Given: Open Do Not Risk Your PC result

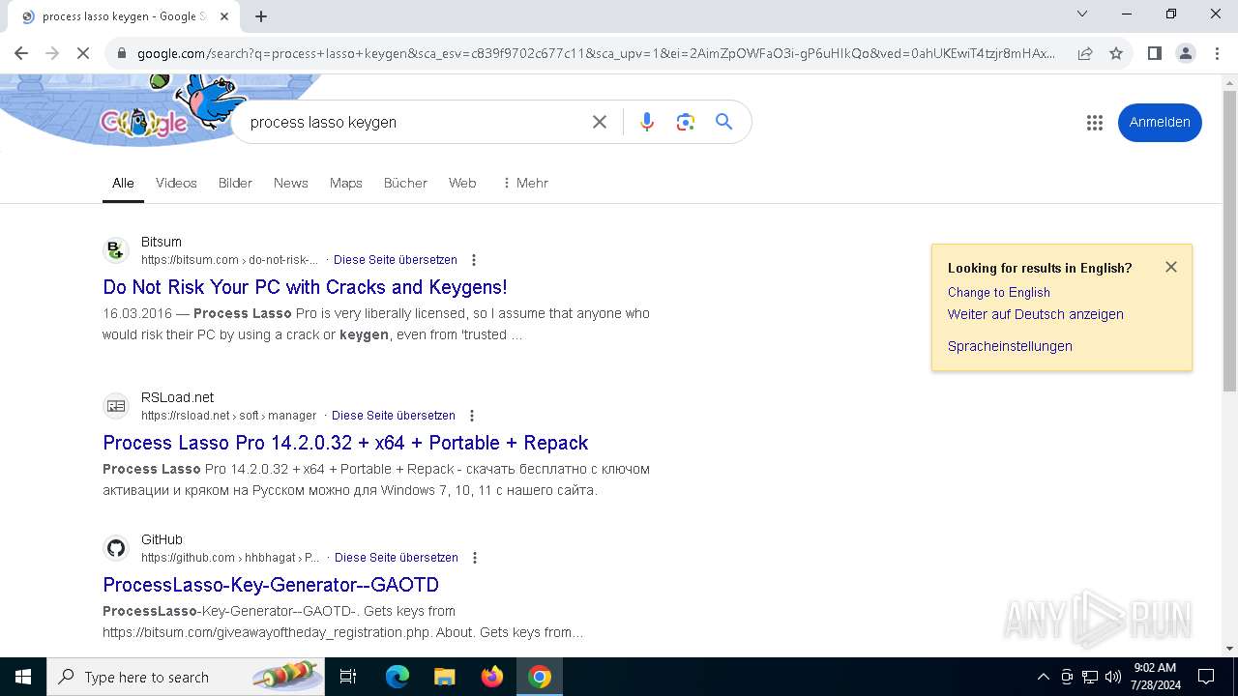Looking at the screenshot, I should (x=305, y=287).
